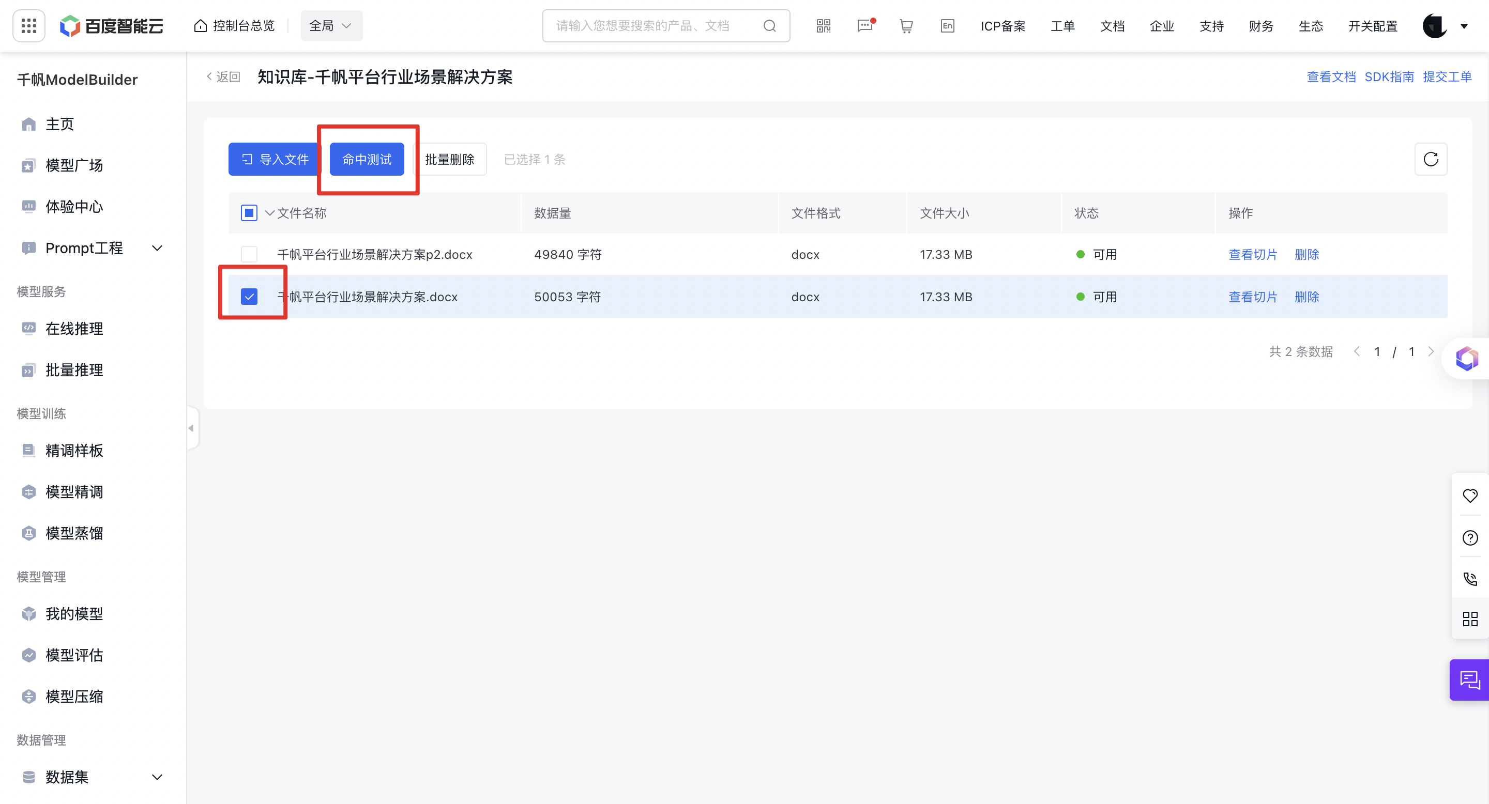Open the shopping cart icon
The width and height of the screenshot is (1489, 804).
pos(906,26)
